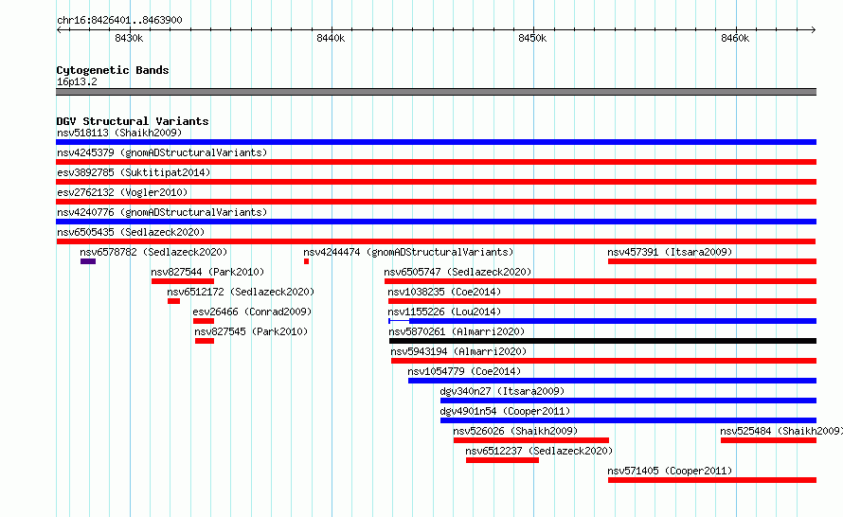Viewport: 843px width, 517px height.
Task: Open nsv6505435 (Sedlazeck2020) label
Action: 131,232
